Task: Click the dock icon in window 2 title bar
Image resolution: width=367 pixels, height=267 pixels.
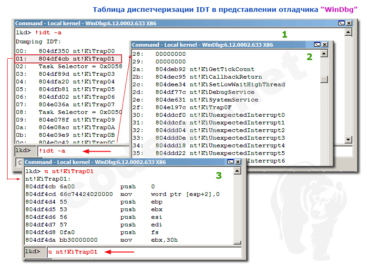Action: coord(317,44)
